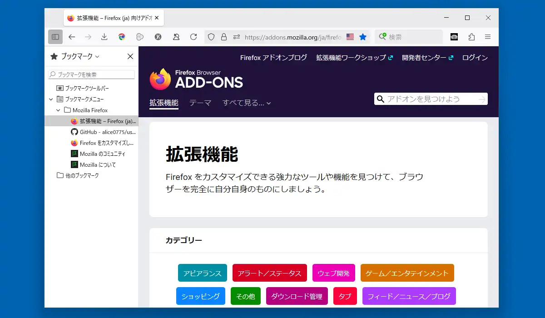Toggle the sidebar button in toolbar
This screenshot has width=545, height=318.
tap(55, 37)
